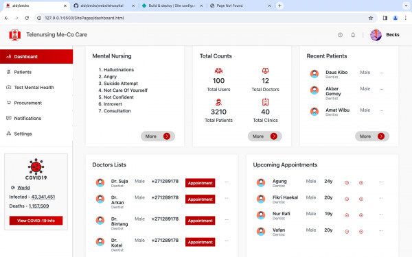Open browser tab search dropdown arrow

pyautogui.click(x=406, y=5)
